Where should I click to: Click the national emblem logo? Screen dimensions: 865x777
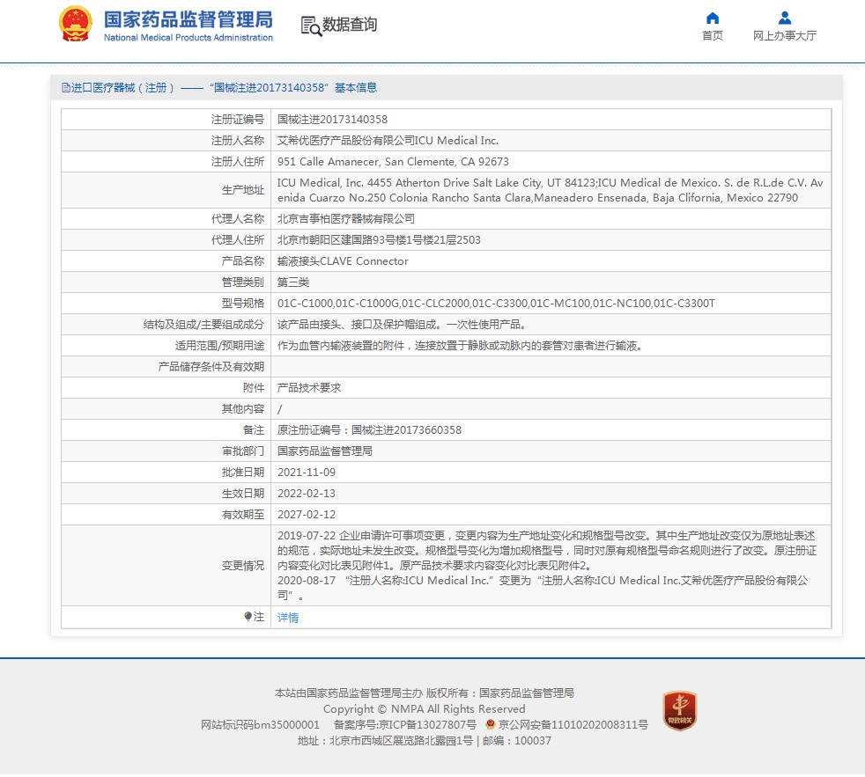[76, 24]
